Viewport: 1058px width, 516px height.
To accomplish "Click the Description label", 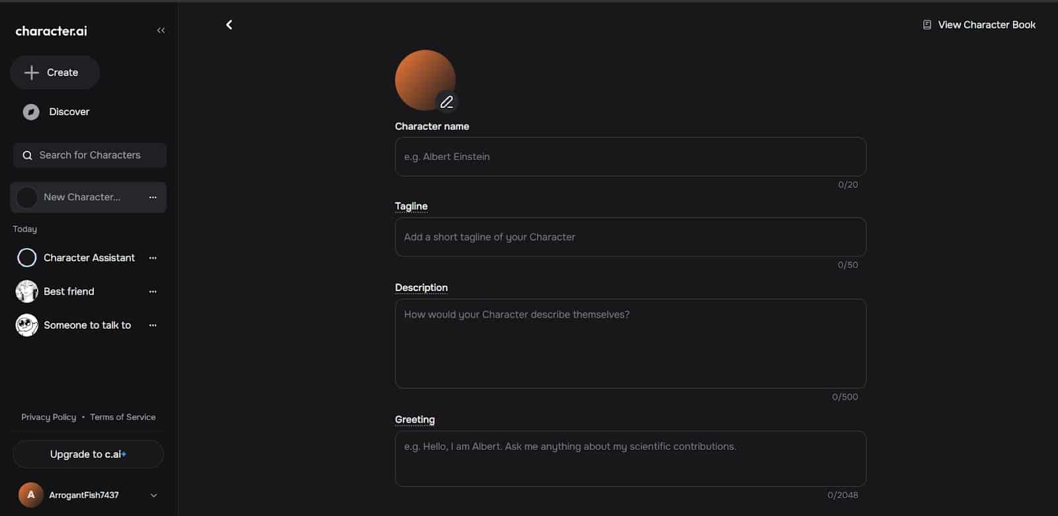I will [x=421, y=288].
